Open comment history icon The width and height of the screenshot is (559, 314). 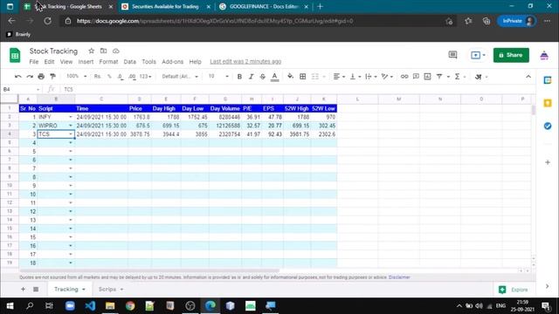tap(452, 55)
